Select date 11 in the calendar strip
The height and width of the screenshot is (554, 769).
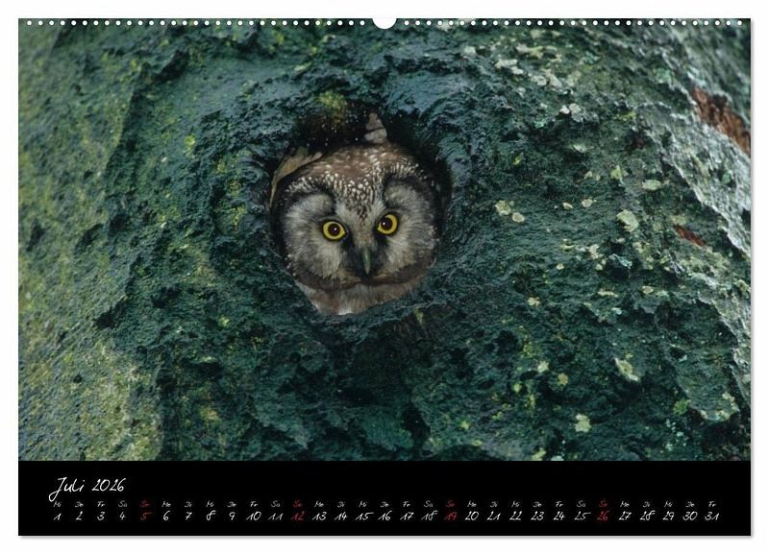click(276, 516)
